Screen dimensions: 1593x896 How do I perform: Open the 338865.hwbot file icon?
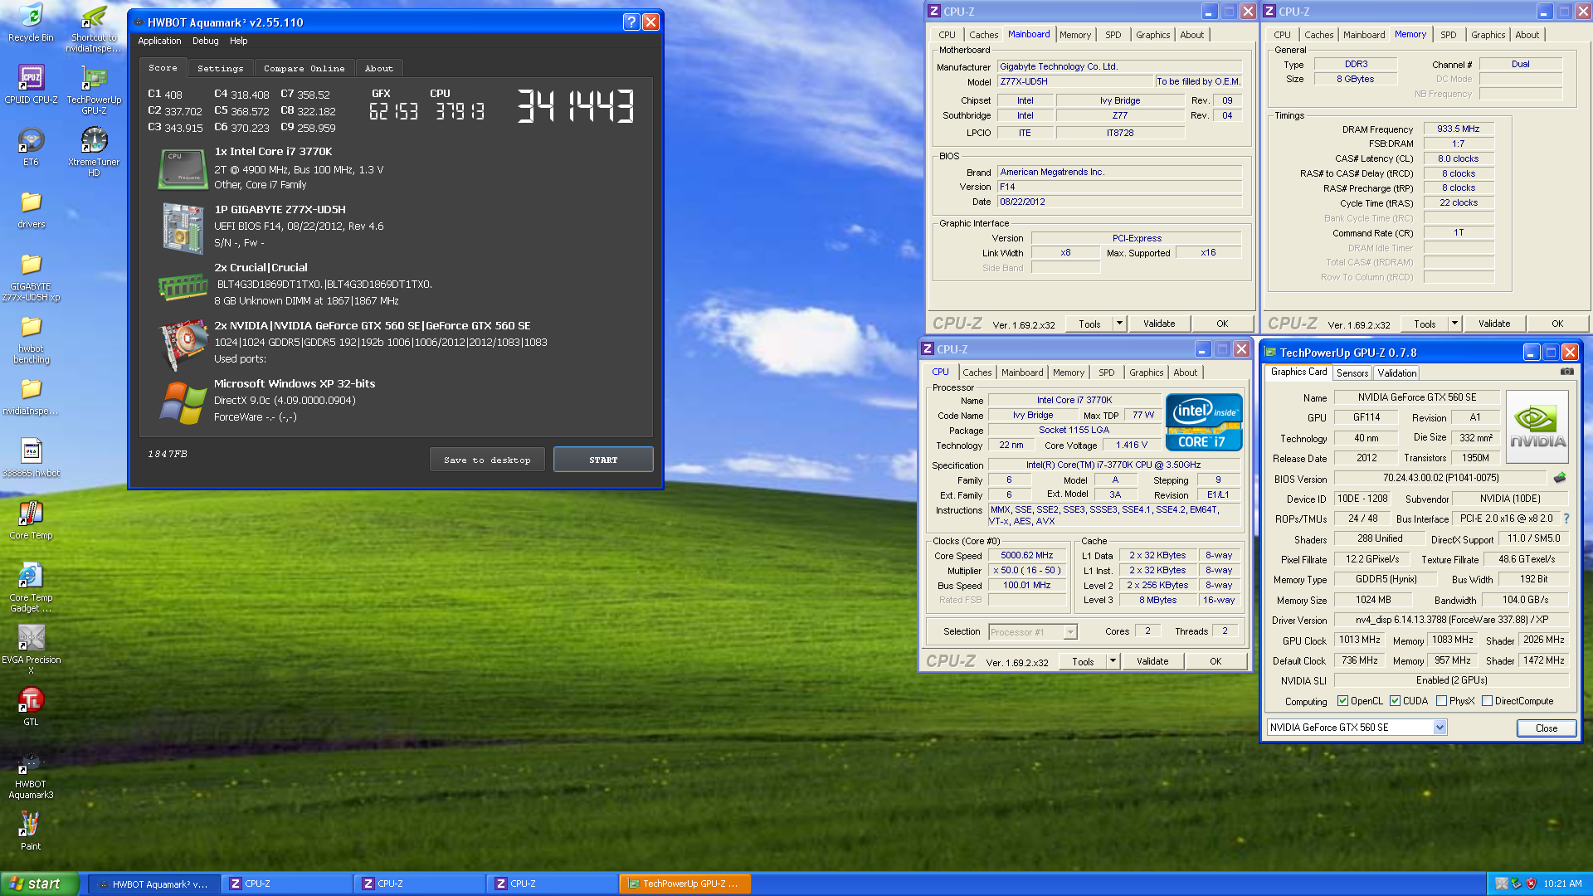pos(31,458)
